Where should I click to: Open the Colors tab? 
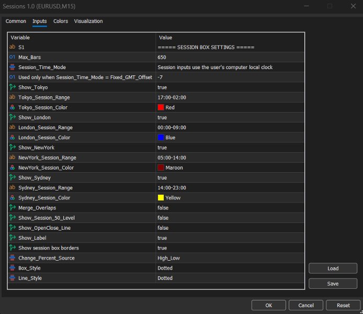[61, 21]
